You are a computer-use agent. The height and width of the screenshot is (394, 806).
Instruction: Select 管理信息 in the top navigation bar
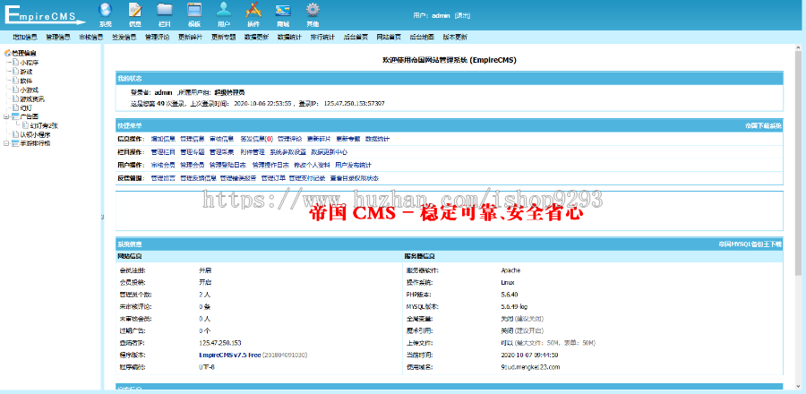pos(58,37)
